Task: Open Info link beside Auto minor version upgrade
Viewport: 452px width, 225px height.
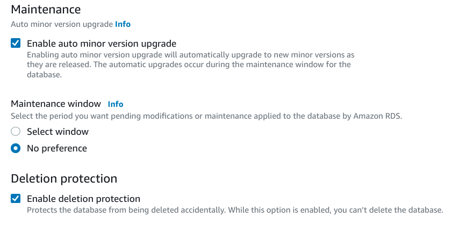Action: [x=123, y=24]
